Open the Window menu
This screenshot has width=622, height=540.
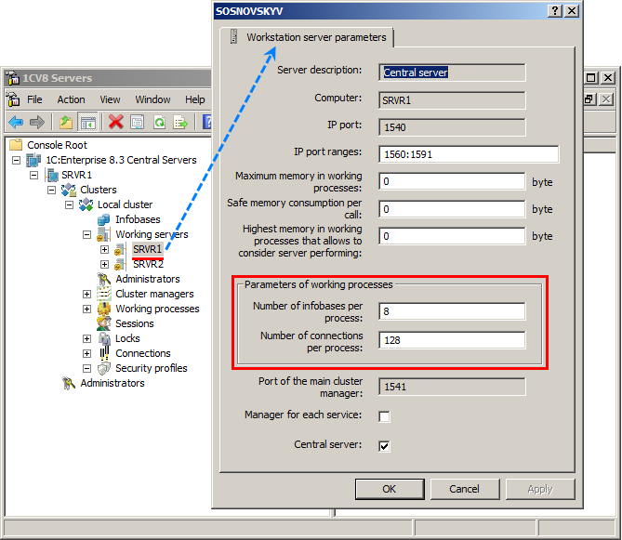click(152, 99)
